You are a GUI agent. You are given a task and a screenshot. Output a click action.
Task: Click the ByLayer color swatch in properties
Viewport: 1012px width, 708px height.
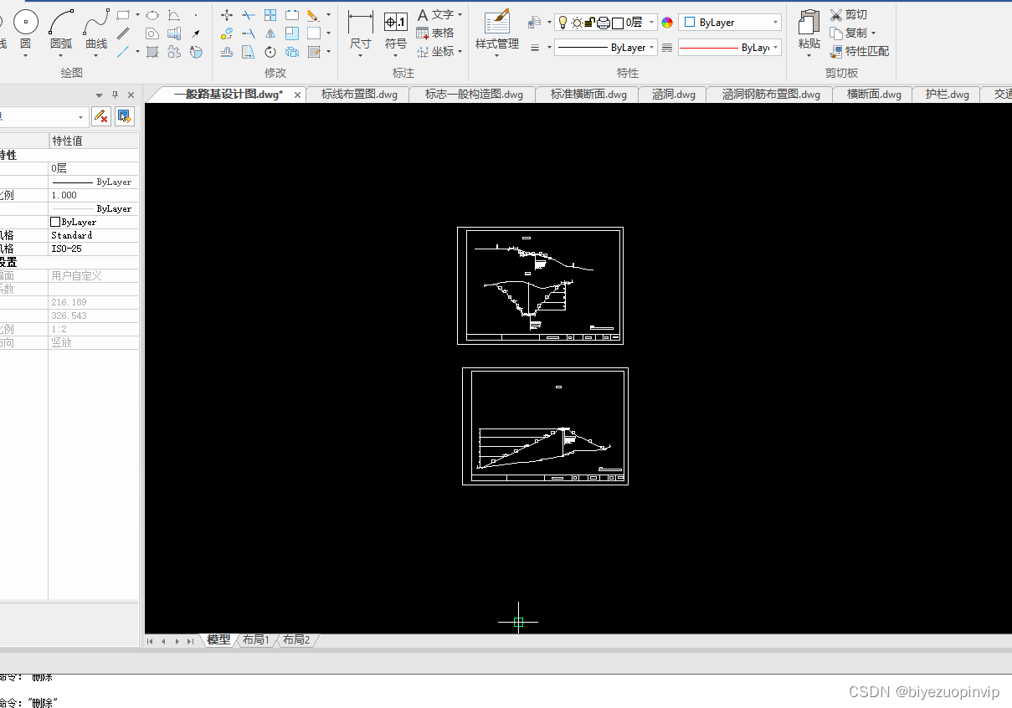click(x=55, y=222)
